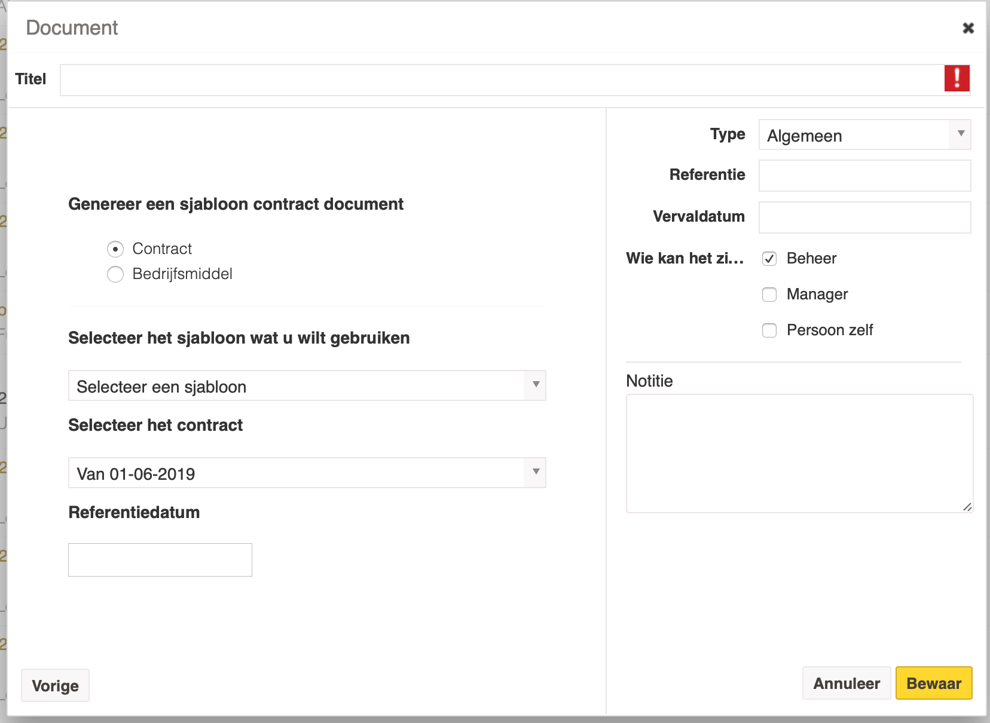
Task: Check the Persoon zelf checkbox
Action: tap(769, 330)
